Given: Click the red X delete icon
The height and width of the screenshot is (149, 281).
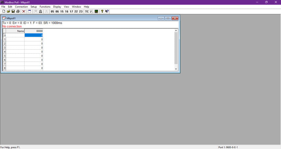Looking at the screenshot, I should (24, 11).
